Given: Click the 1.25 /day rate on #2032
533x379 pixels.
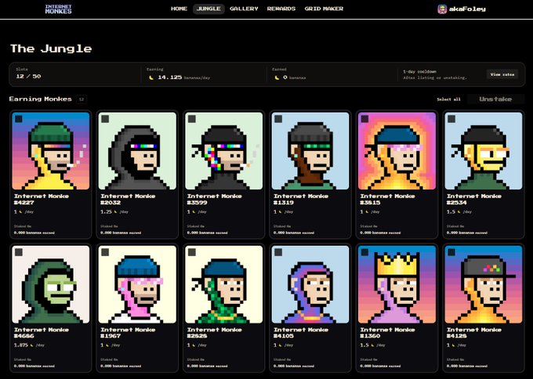Looking at the screenshot, I should coord(114,212).
